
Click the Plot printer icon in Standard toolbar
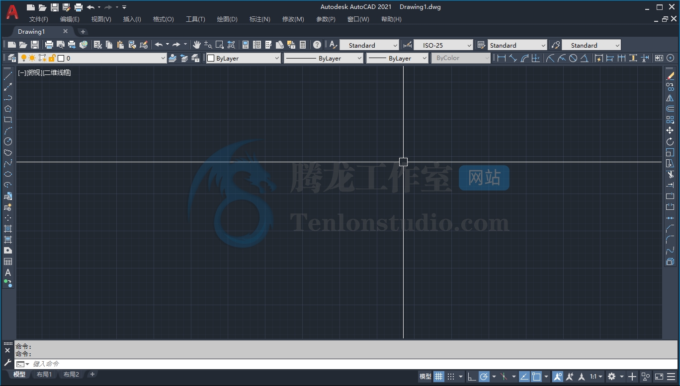tap(49, 45)
